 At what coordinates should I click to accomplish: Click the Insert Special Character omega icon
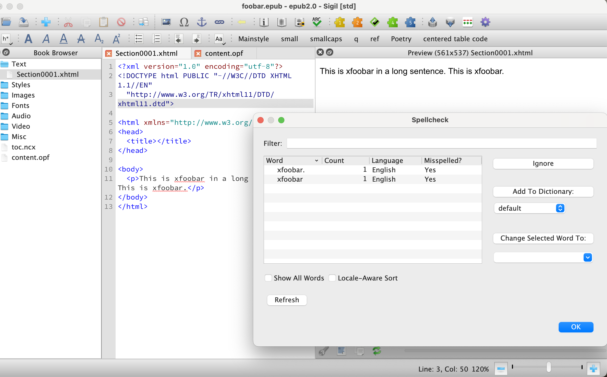(184, 22)
